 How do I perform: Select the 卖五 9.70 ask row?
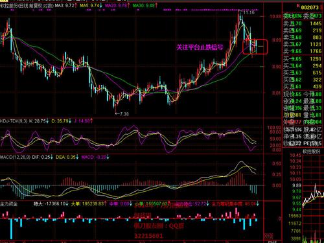(303, 23)
